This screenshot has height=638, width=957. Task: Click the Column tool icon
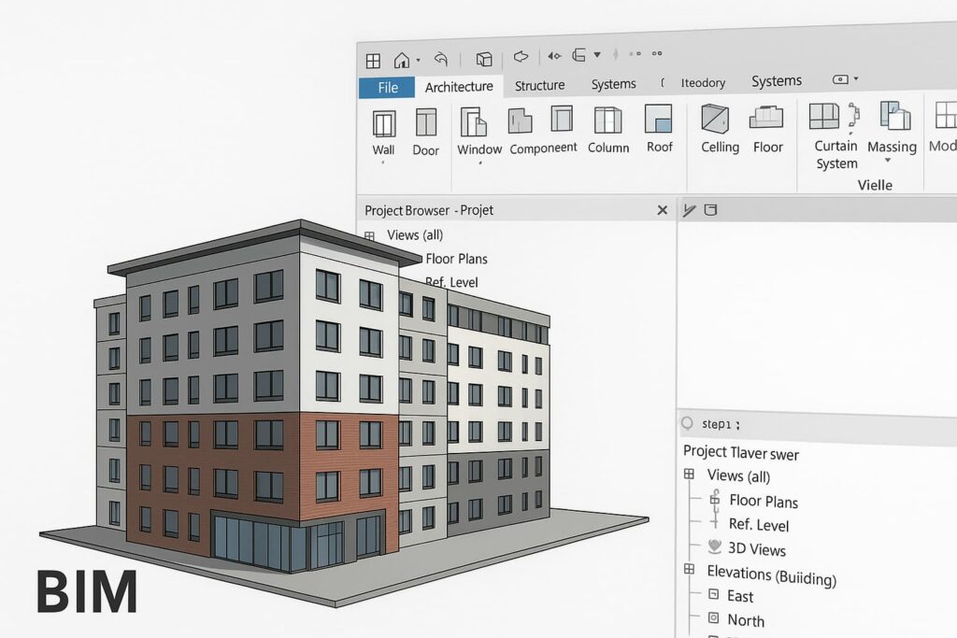click(607, 120)
